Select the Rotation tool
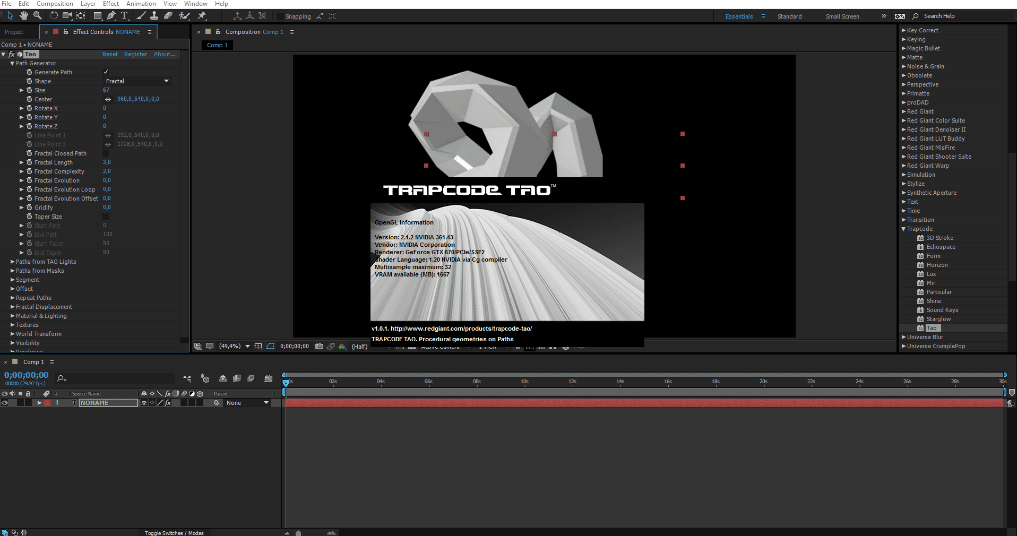The image size is (1017, 536). pyautogui.click(x=54, y=16)
